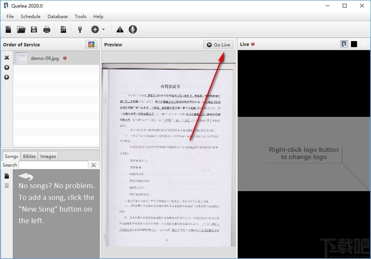
Task: Switch to the Images tab
Action: pos(48,156)
